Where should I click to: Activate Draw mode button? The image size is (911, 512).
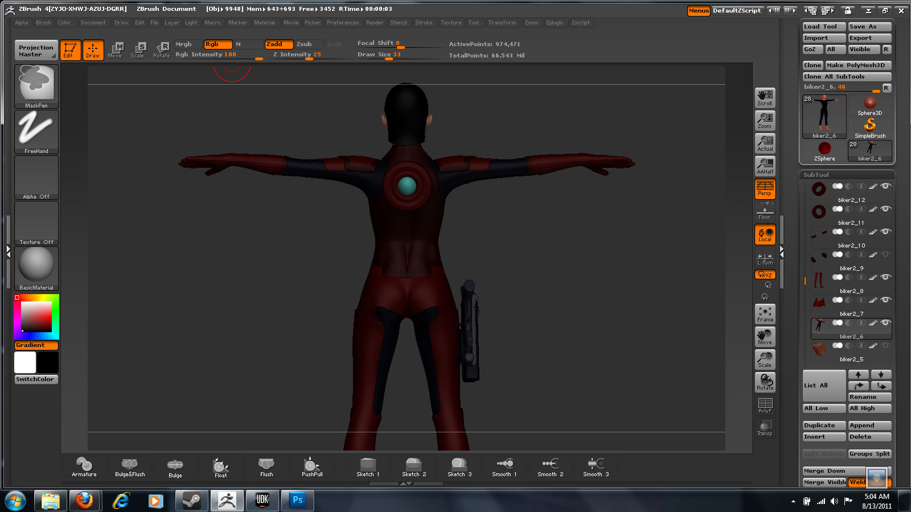(93, 50)
